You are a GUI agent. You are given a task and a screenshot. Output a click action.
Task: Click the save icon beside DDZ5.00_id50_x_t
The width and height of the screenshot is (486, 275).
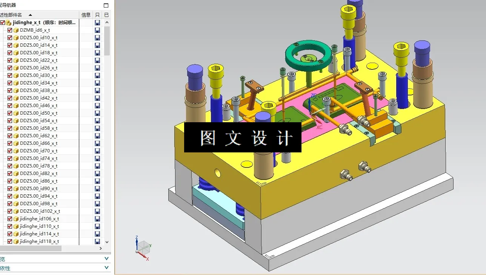point(98,113)
